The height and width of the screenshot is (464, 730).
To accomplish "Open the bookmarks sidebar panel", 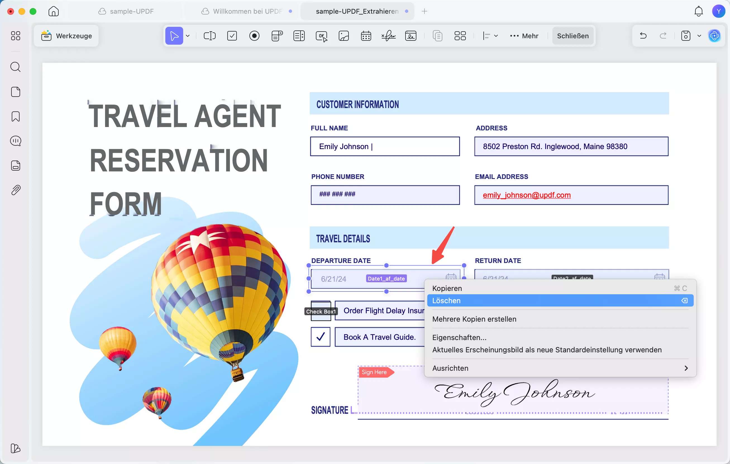I will tap(15, 116).
